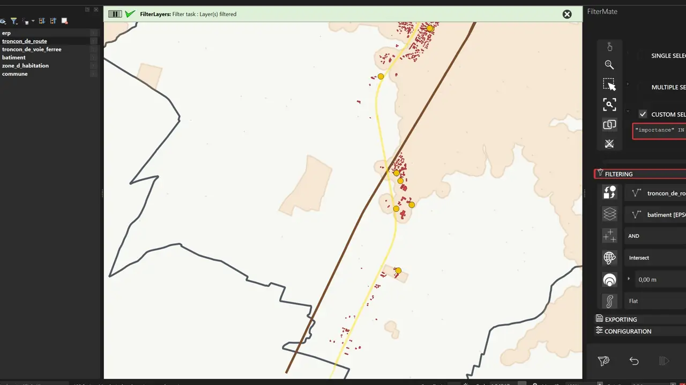This screenshot has height=385, width=686.
Task: Click the FilterMate identify hand icon
Action: 609,47
